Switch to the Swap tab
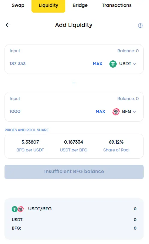Screen dimensions: 149x244 point(18,5)
